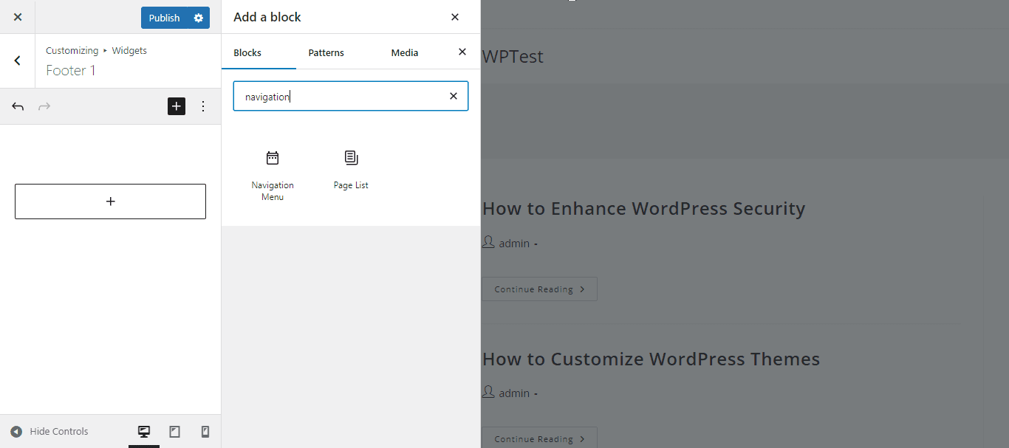This screenshot has height=448, width=1009.
Task: Click the Publish button
Action: pyautogui.click(x=164, y=18)
